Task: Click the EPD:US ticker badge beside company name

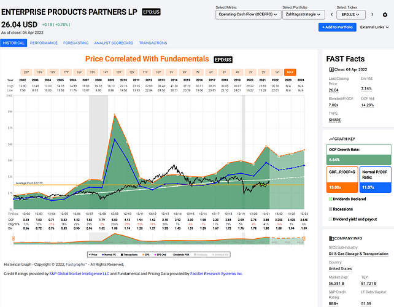Action: 151,12
